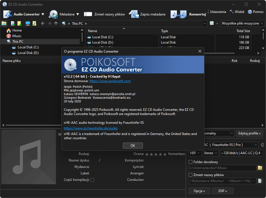
Task: Open the address bar history dropdown
Action: tap(205, 23)
